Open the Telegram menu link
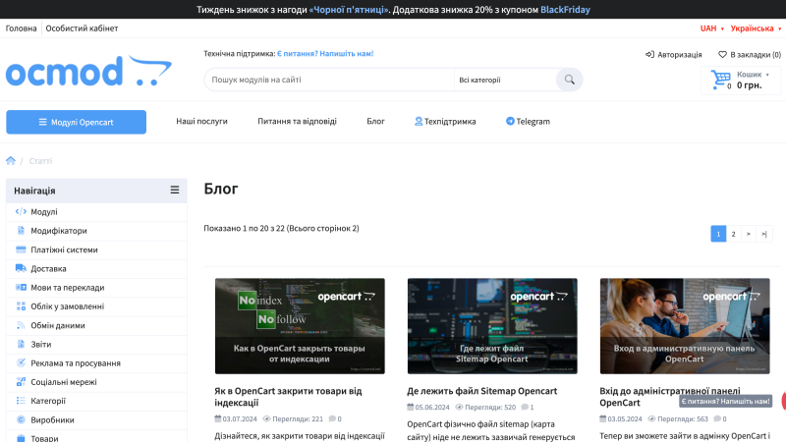The height and width of the screenshot is (442, 786). (528, 121)
